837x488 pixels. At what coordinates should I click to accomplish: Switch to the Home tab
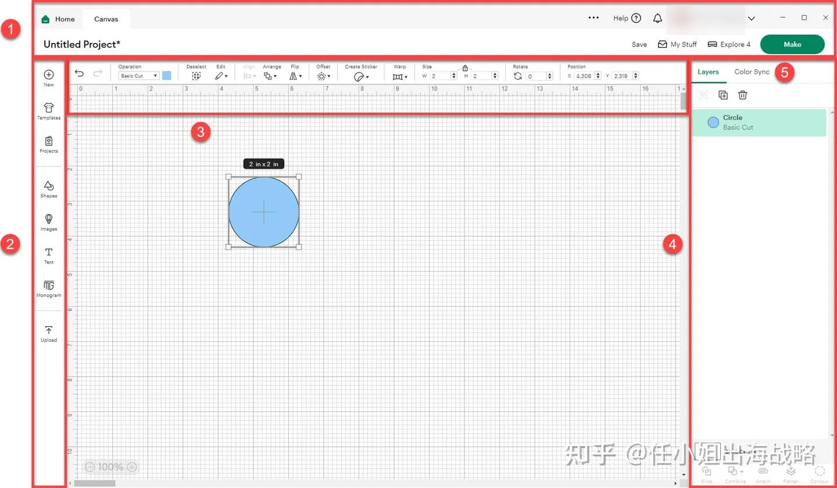(58, 19)
